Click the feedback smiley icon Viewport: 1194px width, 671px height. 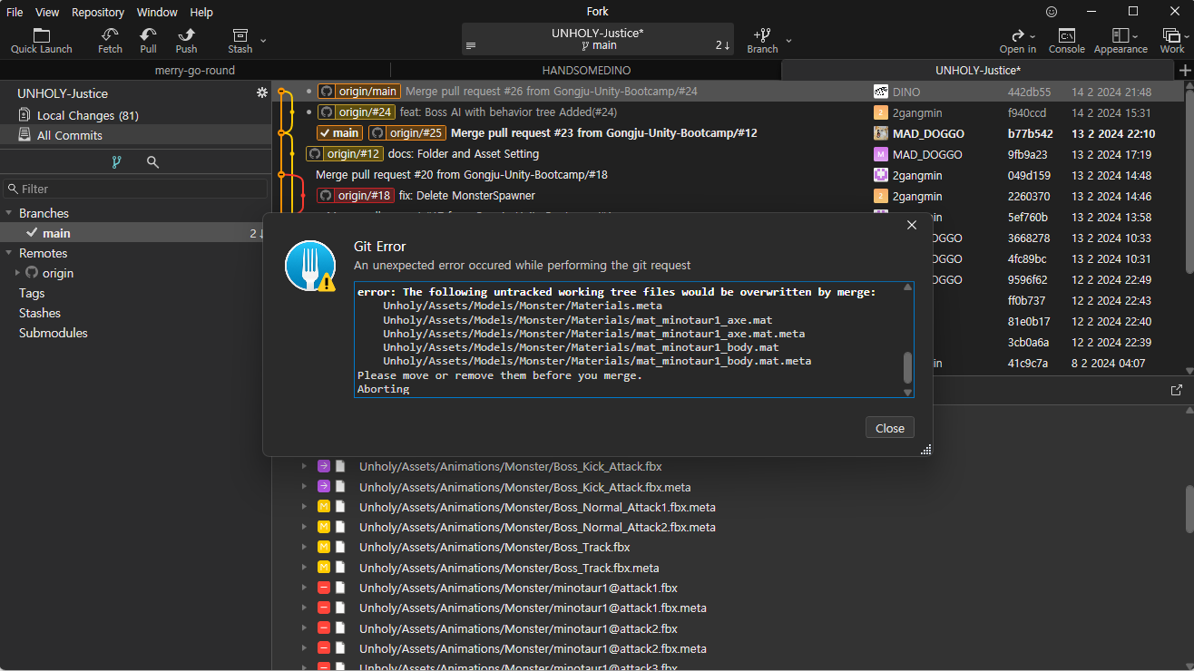tap(1052, 12)
